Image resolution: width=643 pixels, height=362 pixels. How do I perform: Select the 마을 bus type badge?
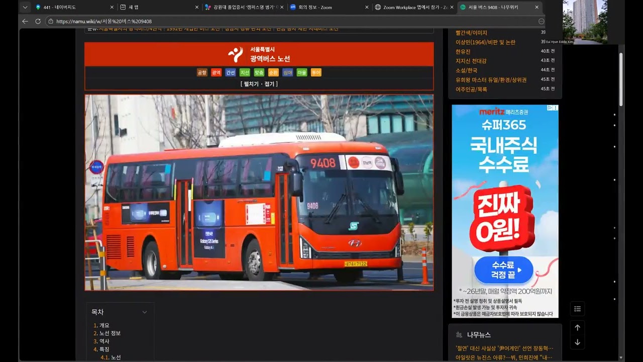(302, 72)
